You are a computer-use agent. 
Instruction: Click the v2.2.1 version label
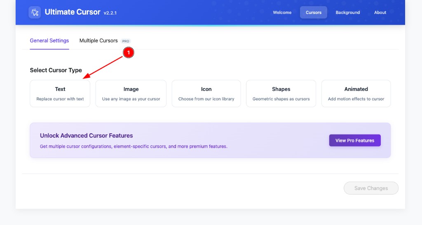(x=110, y=13)
